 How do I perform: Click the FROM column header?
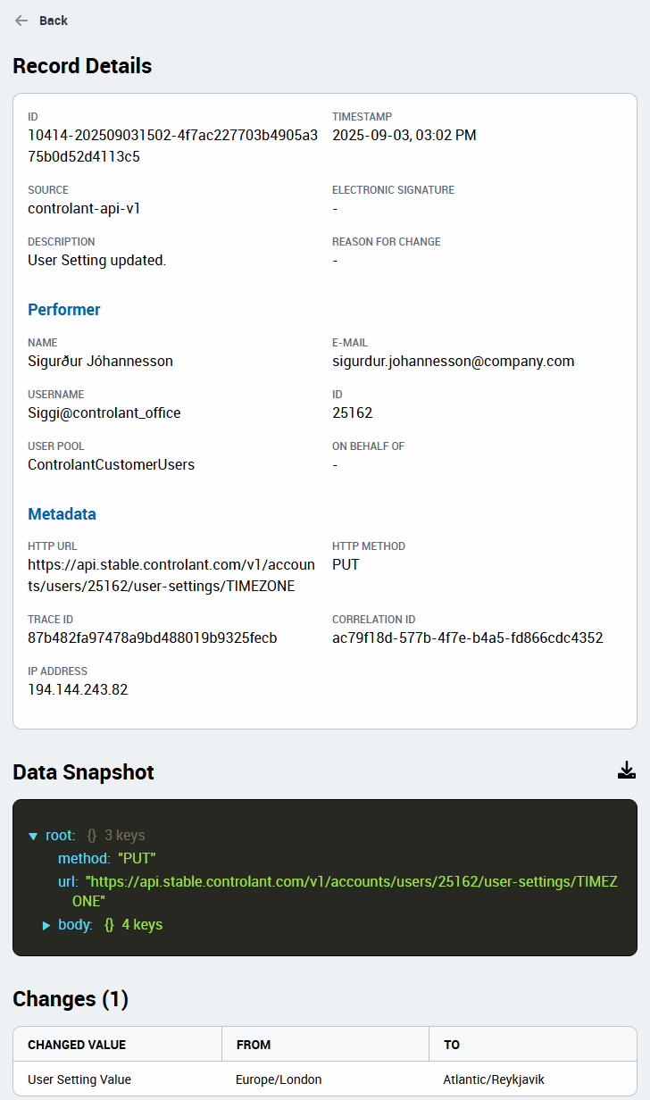tap(254, 1044)
